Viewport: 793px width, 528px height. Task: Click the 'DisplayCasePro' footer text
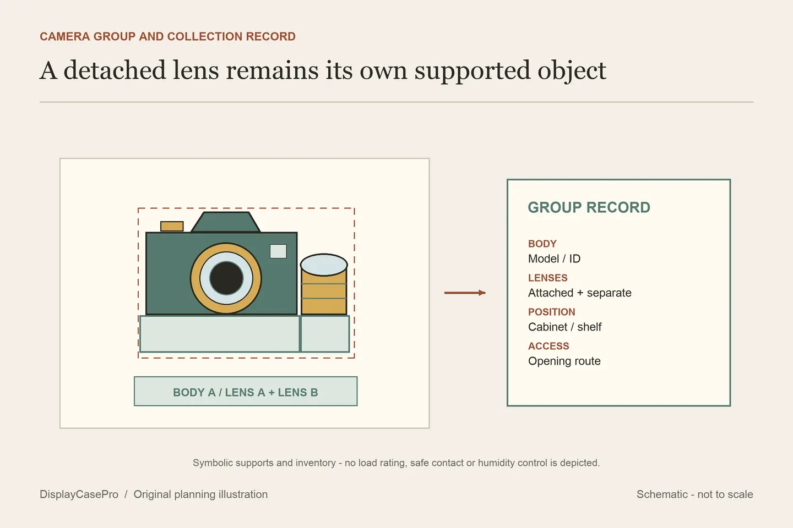pos(79,494)
